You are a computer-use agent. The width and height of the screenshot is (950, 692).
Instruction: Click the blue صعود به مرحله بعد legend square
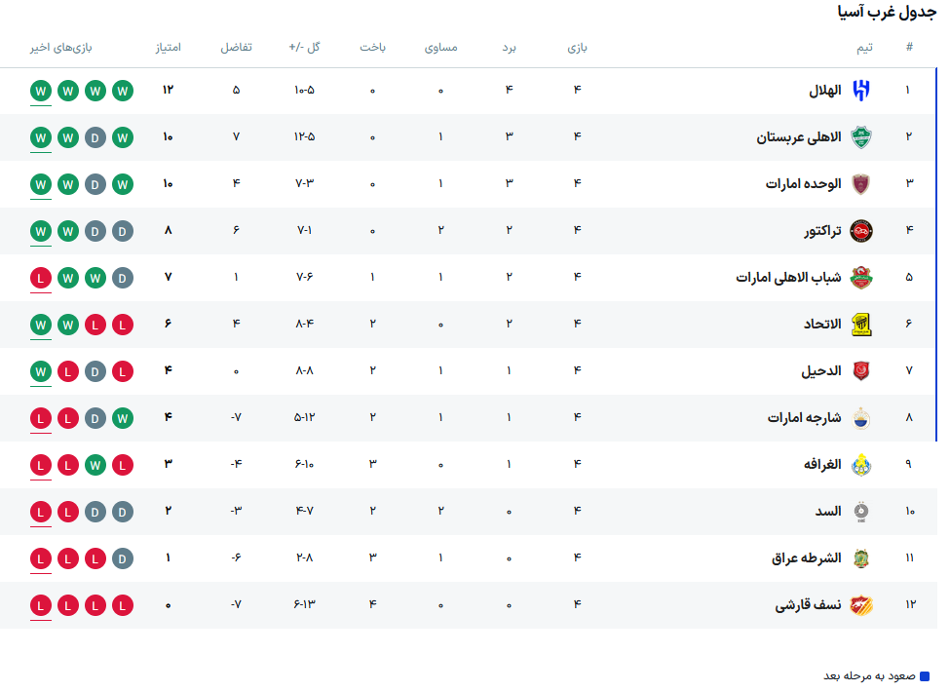tap(925, 676)
